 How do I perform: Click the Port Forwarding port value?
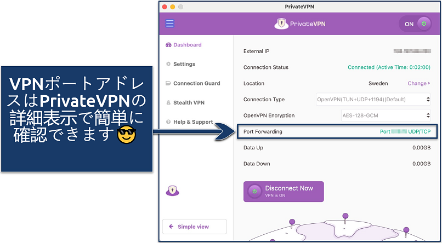click(405, 132)
